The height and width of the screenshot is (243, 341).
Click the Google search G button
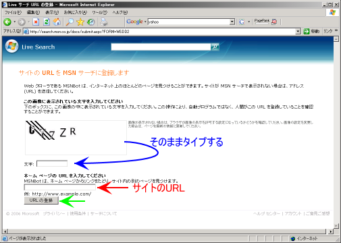[242, 22]
